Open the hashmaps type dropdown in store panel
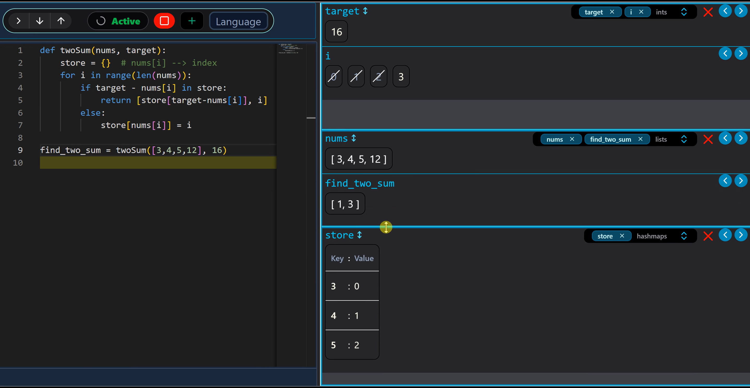This screenshot has width=750, height=388. point(684,236)
